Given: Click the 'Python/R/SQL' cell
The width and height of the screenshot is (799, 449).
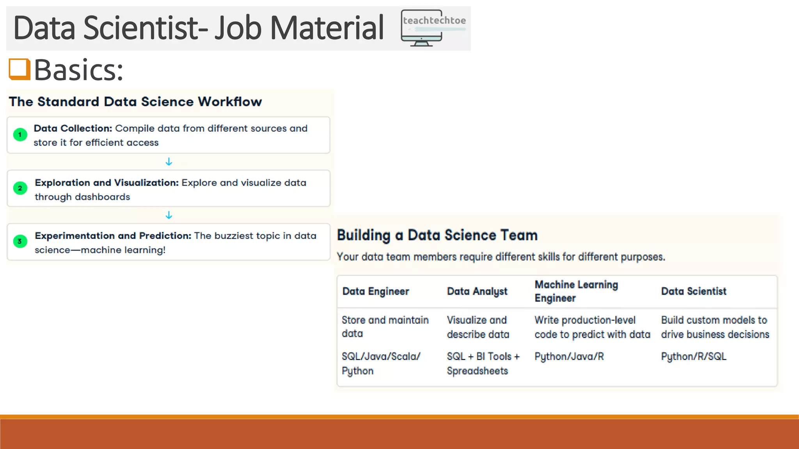Looking at the screenshot, I should [x=694, y=357].
